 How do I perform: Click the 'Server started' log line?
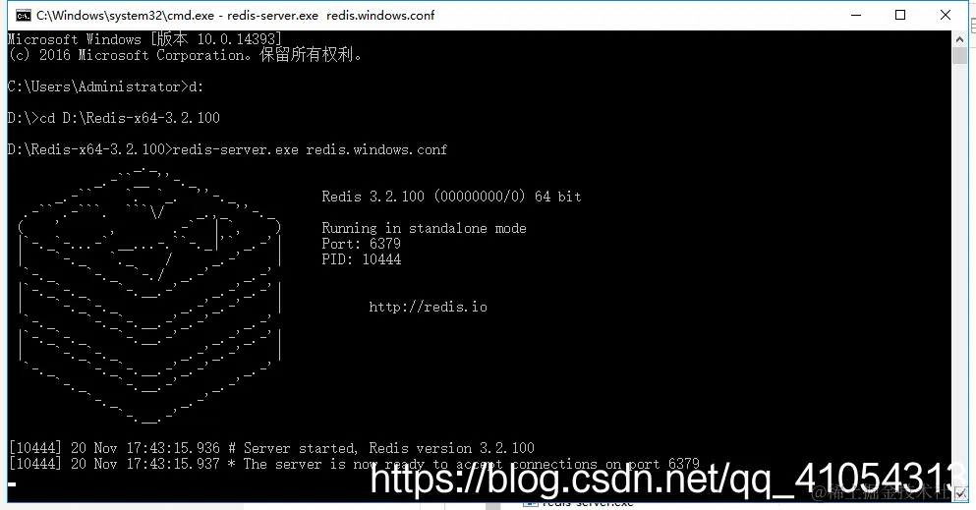(x=271, y=448)
